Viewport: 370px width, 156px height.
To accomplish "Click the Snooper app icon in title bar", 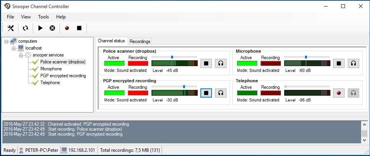I will (x=7, y=6).
